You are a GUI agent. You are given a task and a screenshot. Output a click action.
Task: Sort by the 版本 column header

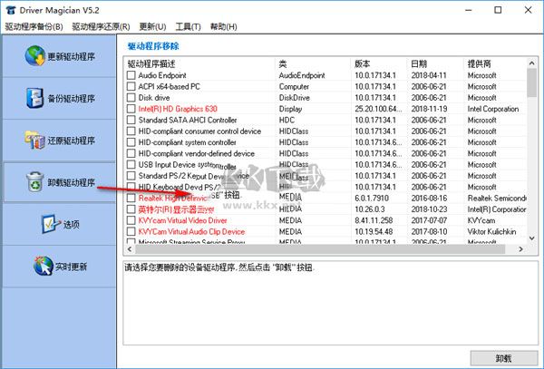click(x=362, y=63)
